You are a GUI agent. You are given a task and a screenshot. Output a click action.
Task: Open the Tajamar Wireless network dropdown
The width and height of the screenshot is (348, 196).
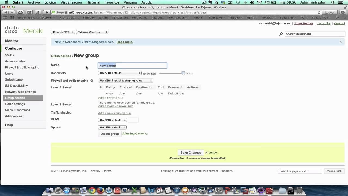[92, 32]
